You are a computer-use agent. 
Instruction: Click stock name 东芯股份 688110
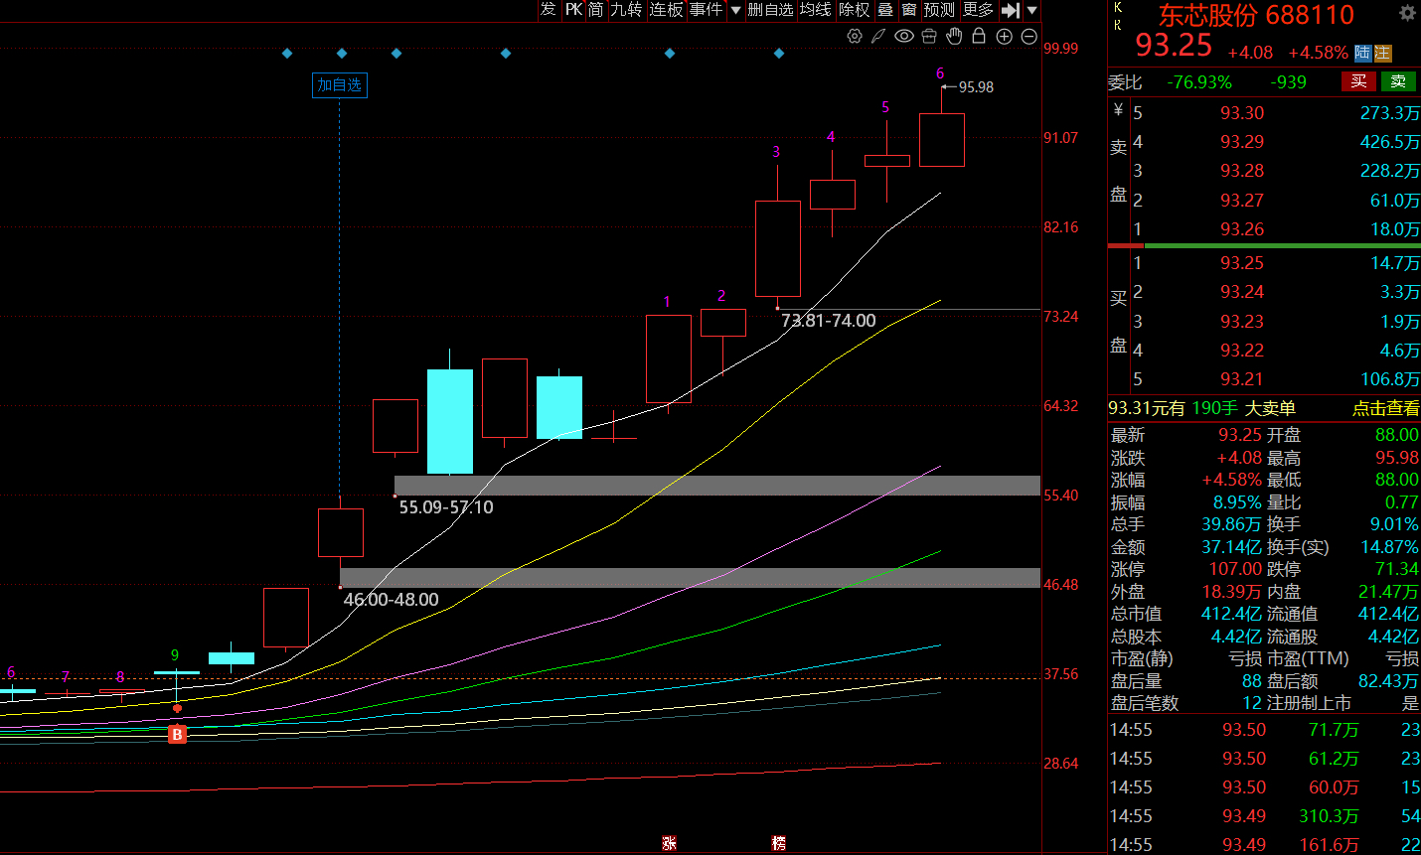(1256, 15)
